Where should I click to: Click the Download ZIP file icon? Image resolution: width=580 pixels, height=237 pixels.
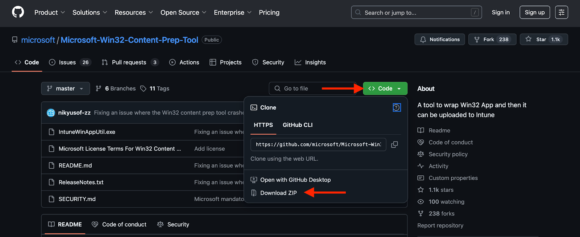(x=254, y=193)
